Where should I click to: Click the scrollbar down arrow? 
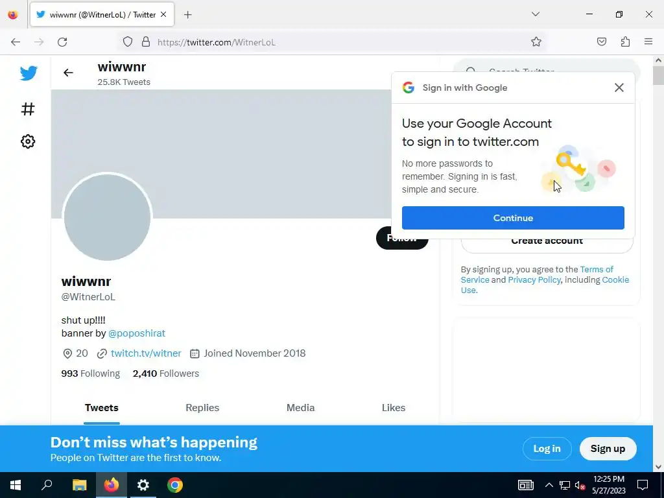pyautogui.click(x=658, y=467)
